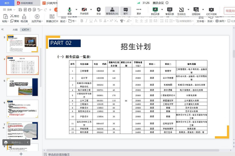Pause screen sharing (暂停共享)
Viewport: 235px width, 156px height.
click(169, 11)
